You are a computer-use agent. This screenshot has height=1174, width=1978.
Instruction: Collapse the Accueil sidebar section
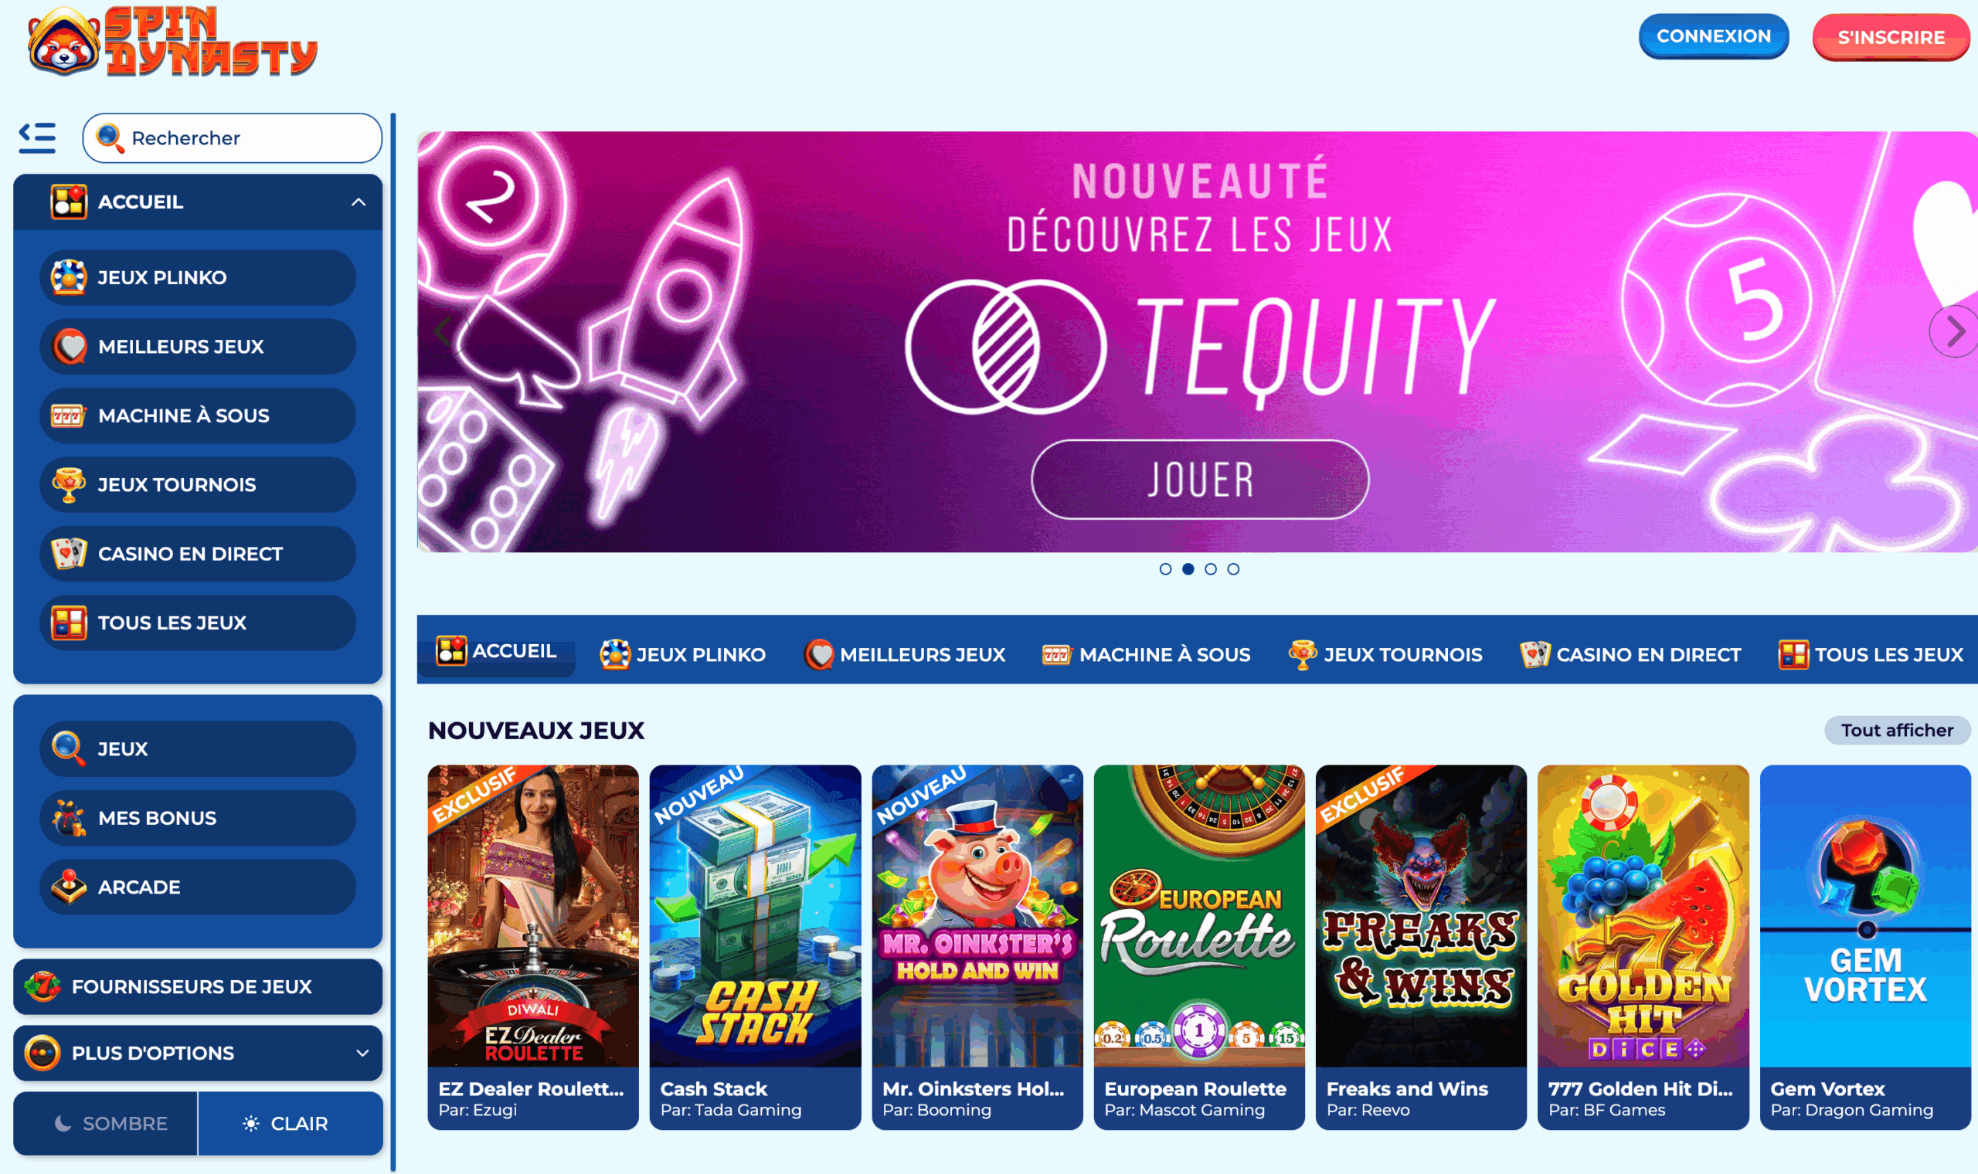[x=359, y=202]
